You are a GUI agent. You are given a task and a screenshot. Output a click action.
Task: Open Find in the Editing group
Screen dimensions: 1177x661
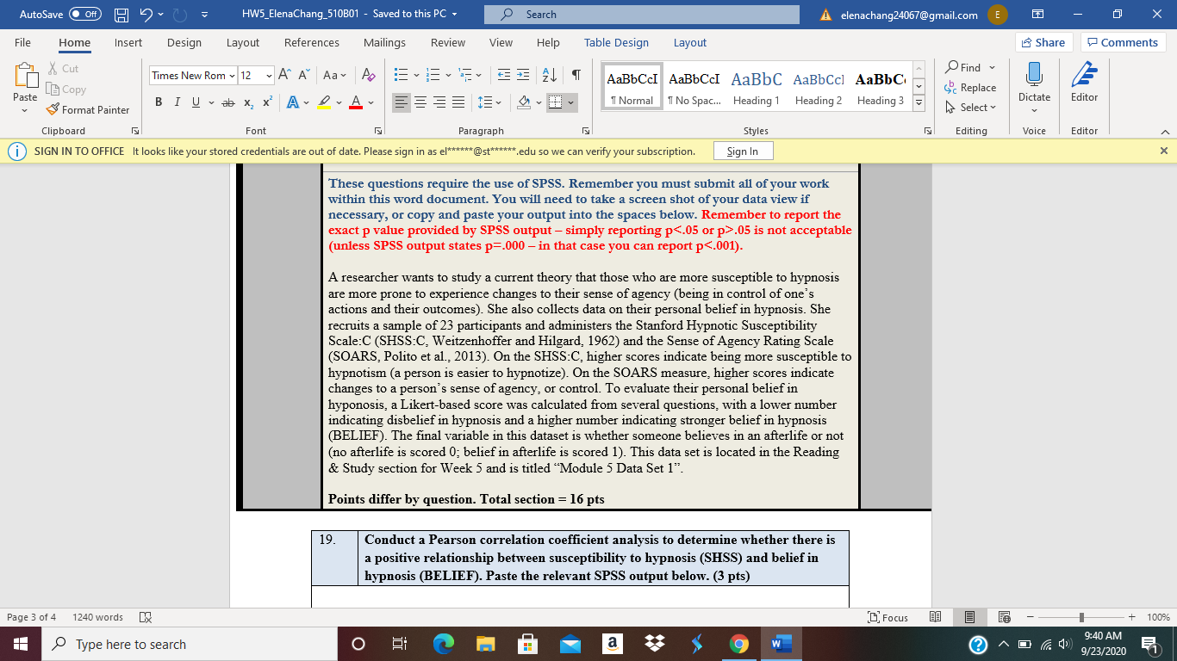click(968, 66)
